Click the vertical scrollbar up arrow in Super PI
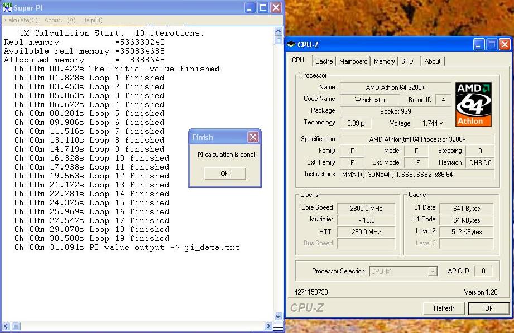Screen dimensions: 514x333 pos(278,31)
